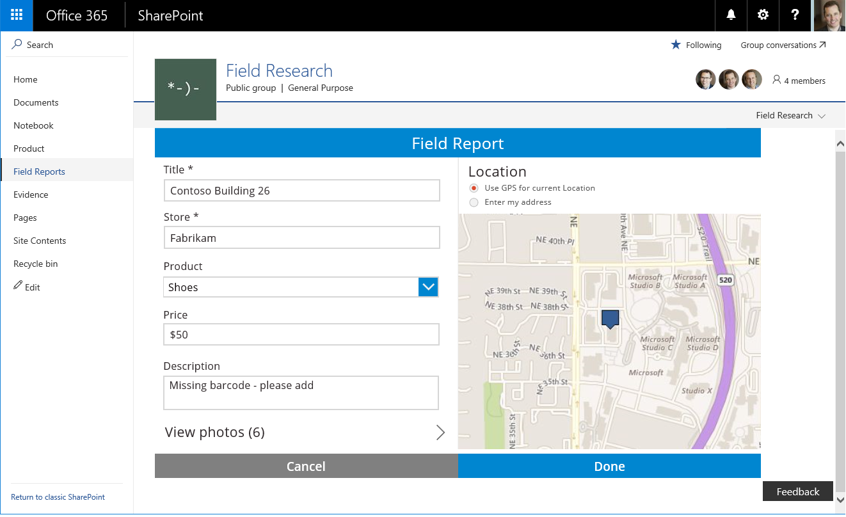Screen dimensions: 846x517
Task: Open Notebook in the sidebar
Action: click(x=33, y=125)
